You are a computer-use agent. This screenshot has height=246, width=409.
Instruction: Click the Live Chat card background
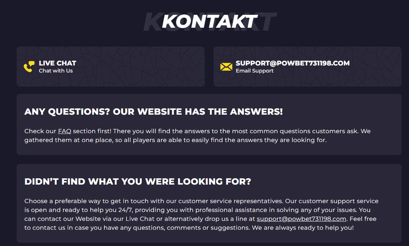point(111,67)
